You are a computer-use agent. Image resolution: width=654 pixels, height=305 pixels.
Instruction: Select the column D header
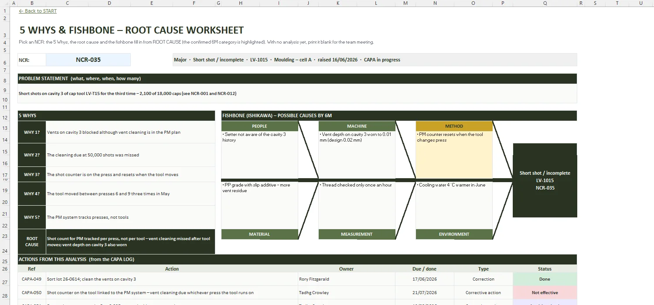pos(109,3)
